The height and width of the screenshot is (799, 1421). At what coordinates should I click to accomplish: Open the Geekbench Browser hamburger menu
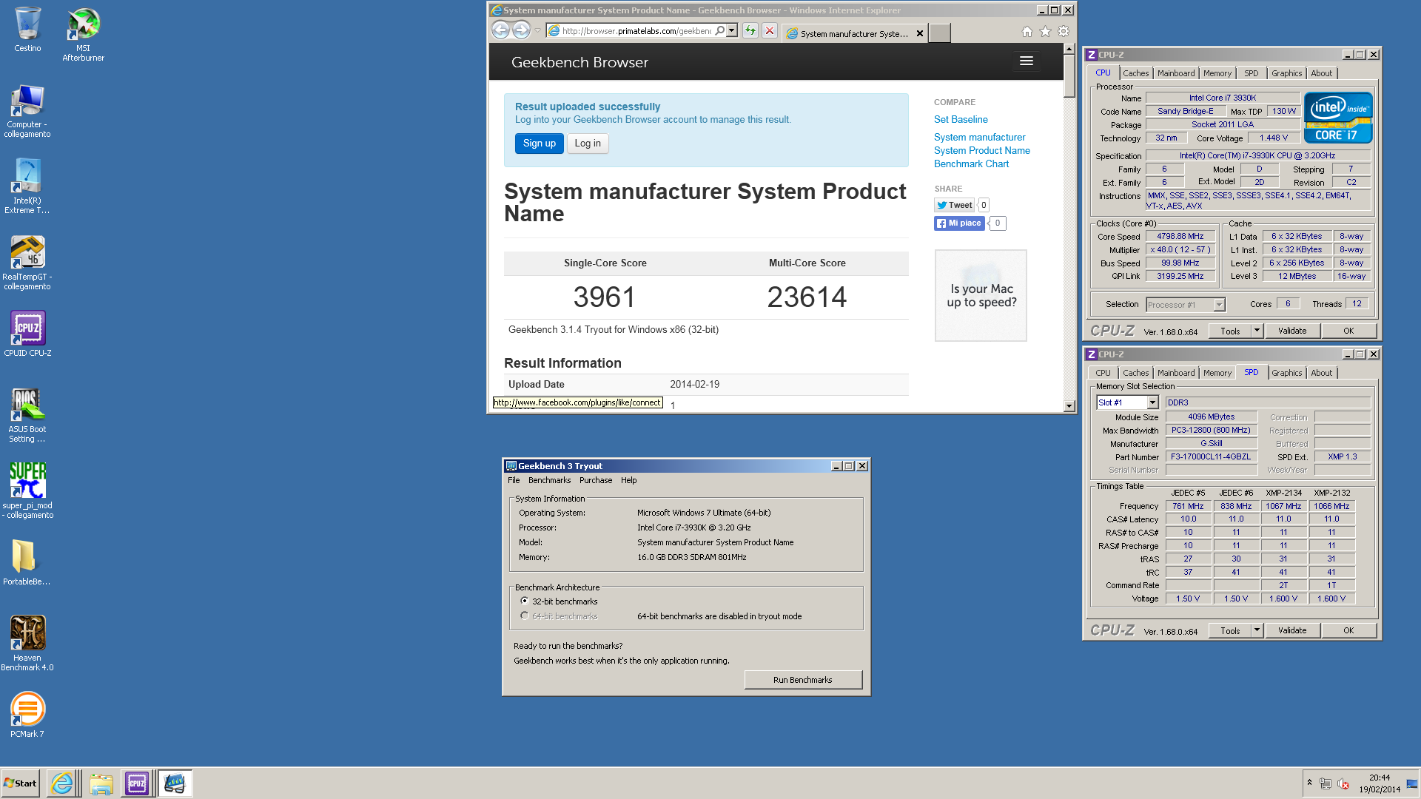(1026, 61)
